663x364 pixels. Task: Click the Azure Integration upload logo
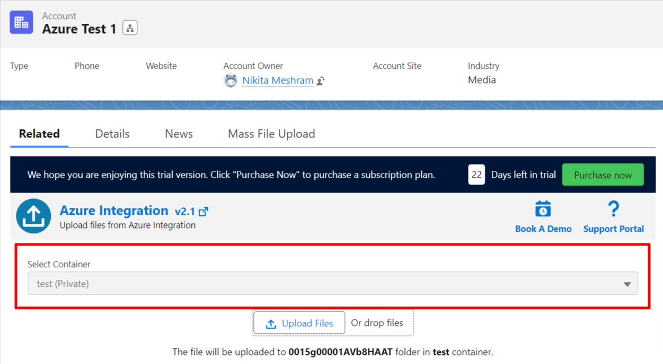click(33, 216)
